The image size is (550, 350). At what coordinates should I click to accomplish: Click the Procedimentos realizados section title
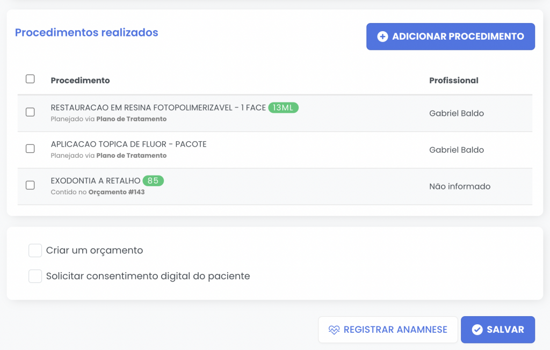[x=86, y=32]
